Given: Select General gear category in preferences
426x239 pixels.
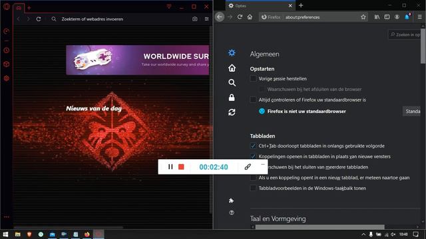Looking at the screenshot, I should 232,52.
